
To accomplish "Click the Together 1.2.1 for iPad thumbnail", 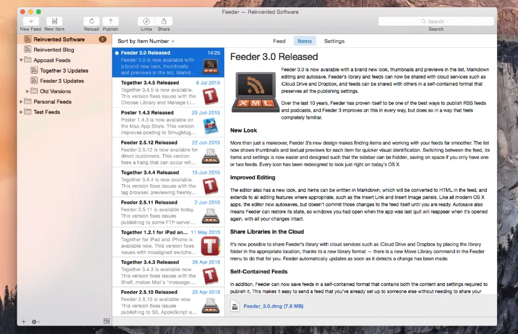I will pyautogui.click(x=210, y=246).
